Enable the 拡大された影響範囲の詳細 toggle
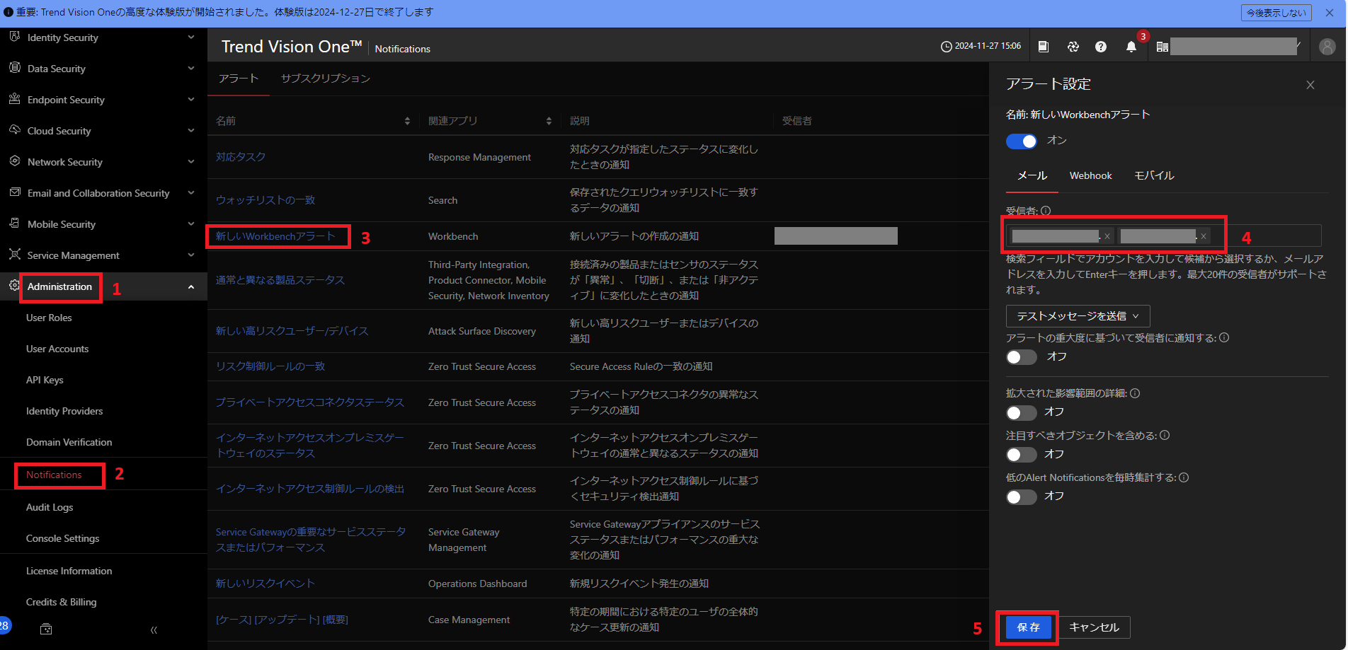This screenshot has height=650, width=1348. point(1021,412)
